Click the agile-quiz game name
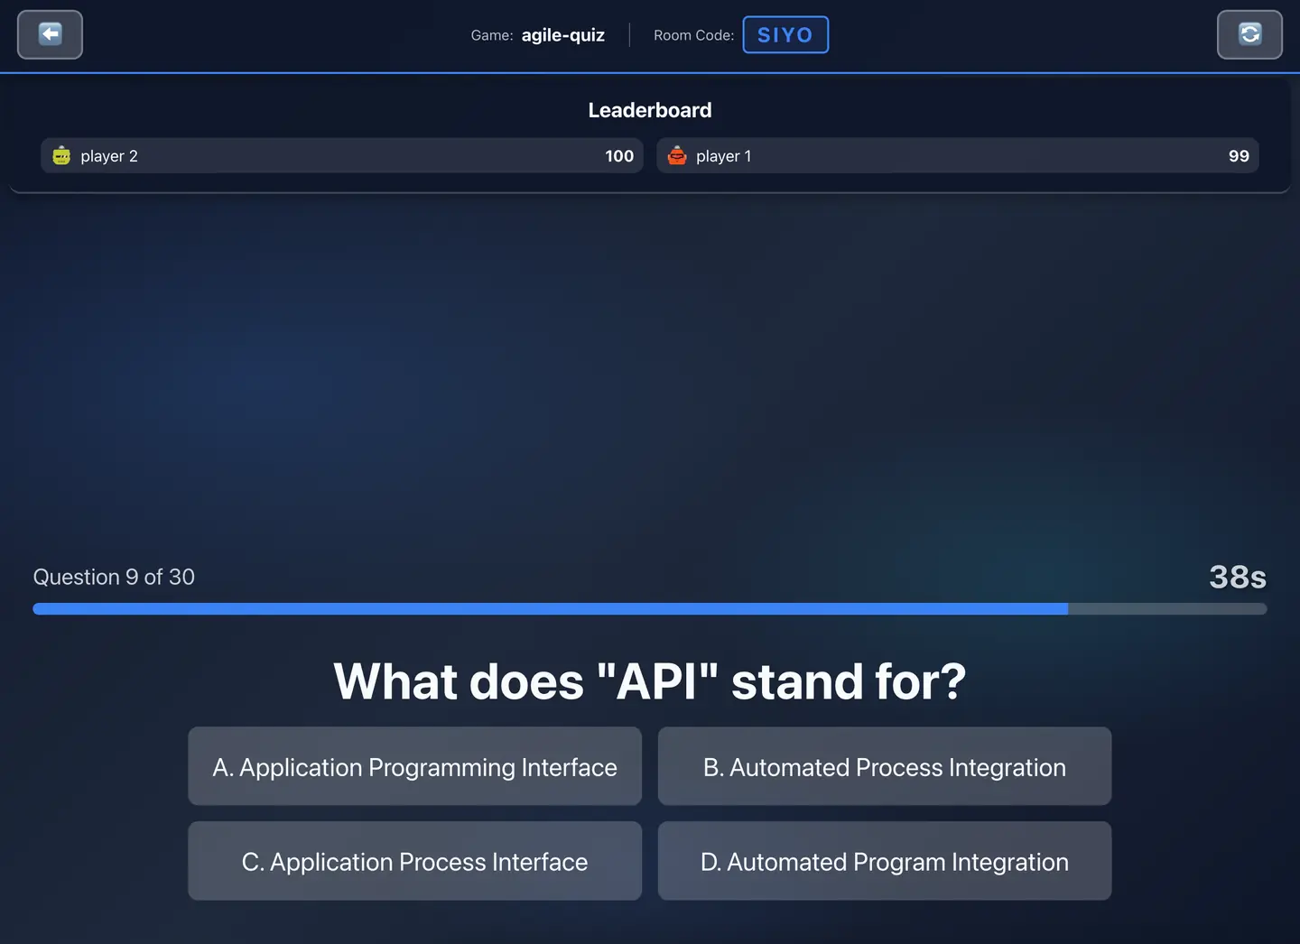Screen dimensions: 1300x944 click(x=563, y=35)
